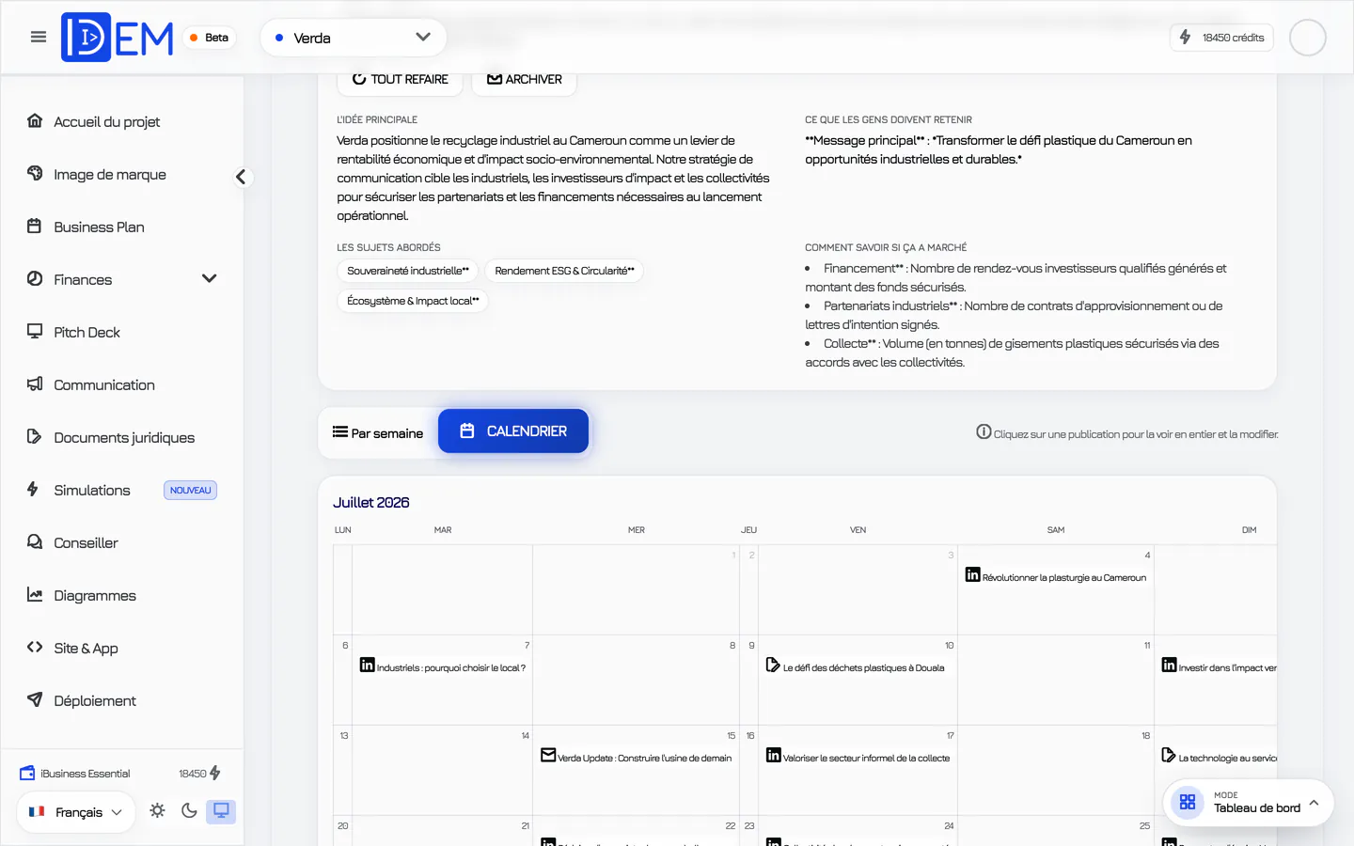The width and height of the screenshot is (1354, 846).
Task: Click the info icon beside publication hint
Action: pyautogui.click(x=984, y=432)
